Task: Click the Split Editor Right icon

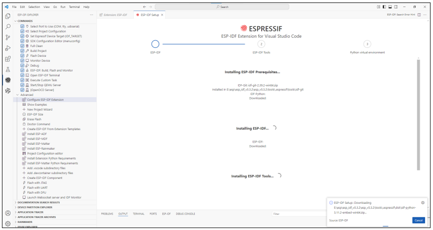Action: tap(419, 15)
